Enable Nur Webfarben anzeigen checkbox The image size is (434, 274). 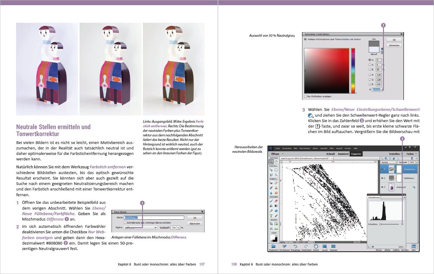[305, 96]
